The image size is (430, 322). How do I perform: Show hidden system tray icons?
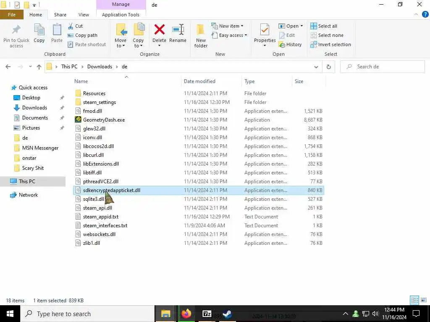pos(346,314)
